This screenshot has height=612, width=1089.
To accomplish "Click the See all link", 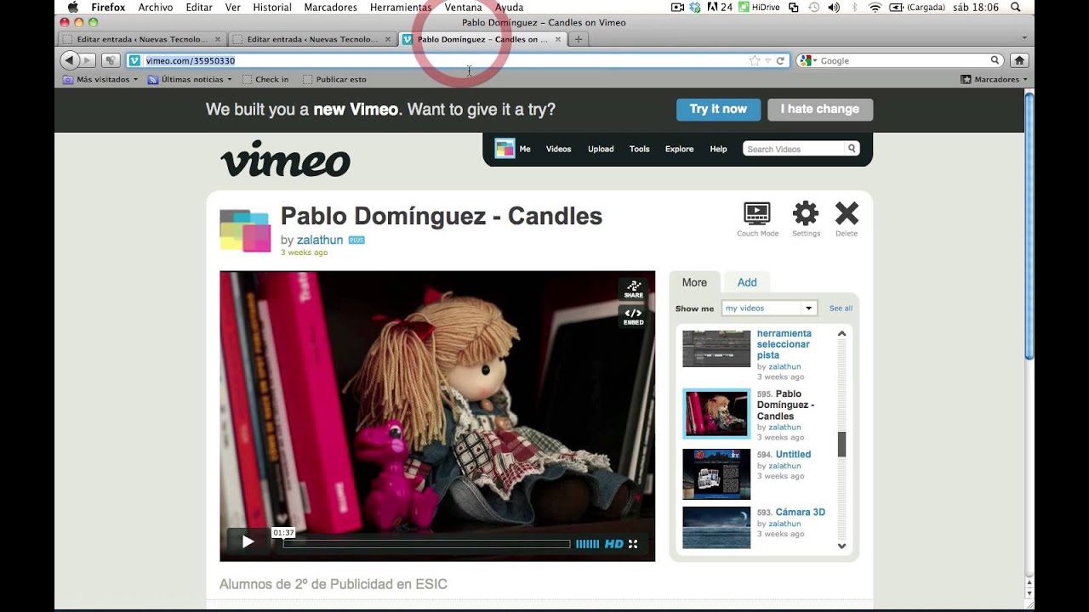I will coord(841,309).
